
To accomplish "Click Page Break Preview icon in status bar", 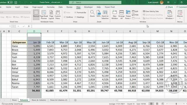I will click(x=163, y=104).
